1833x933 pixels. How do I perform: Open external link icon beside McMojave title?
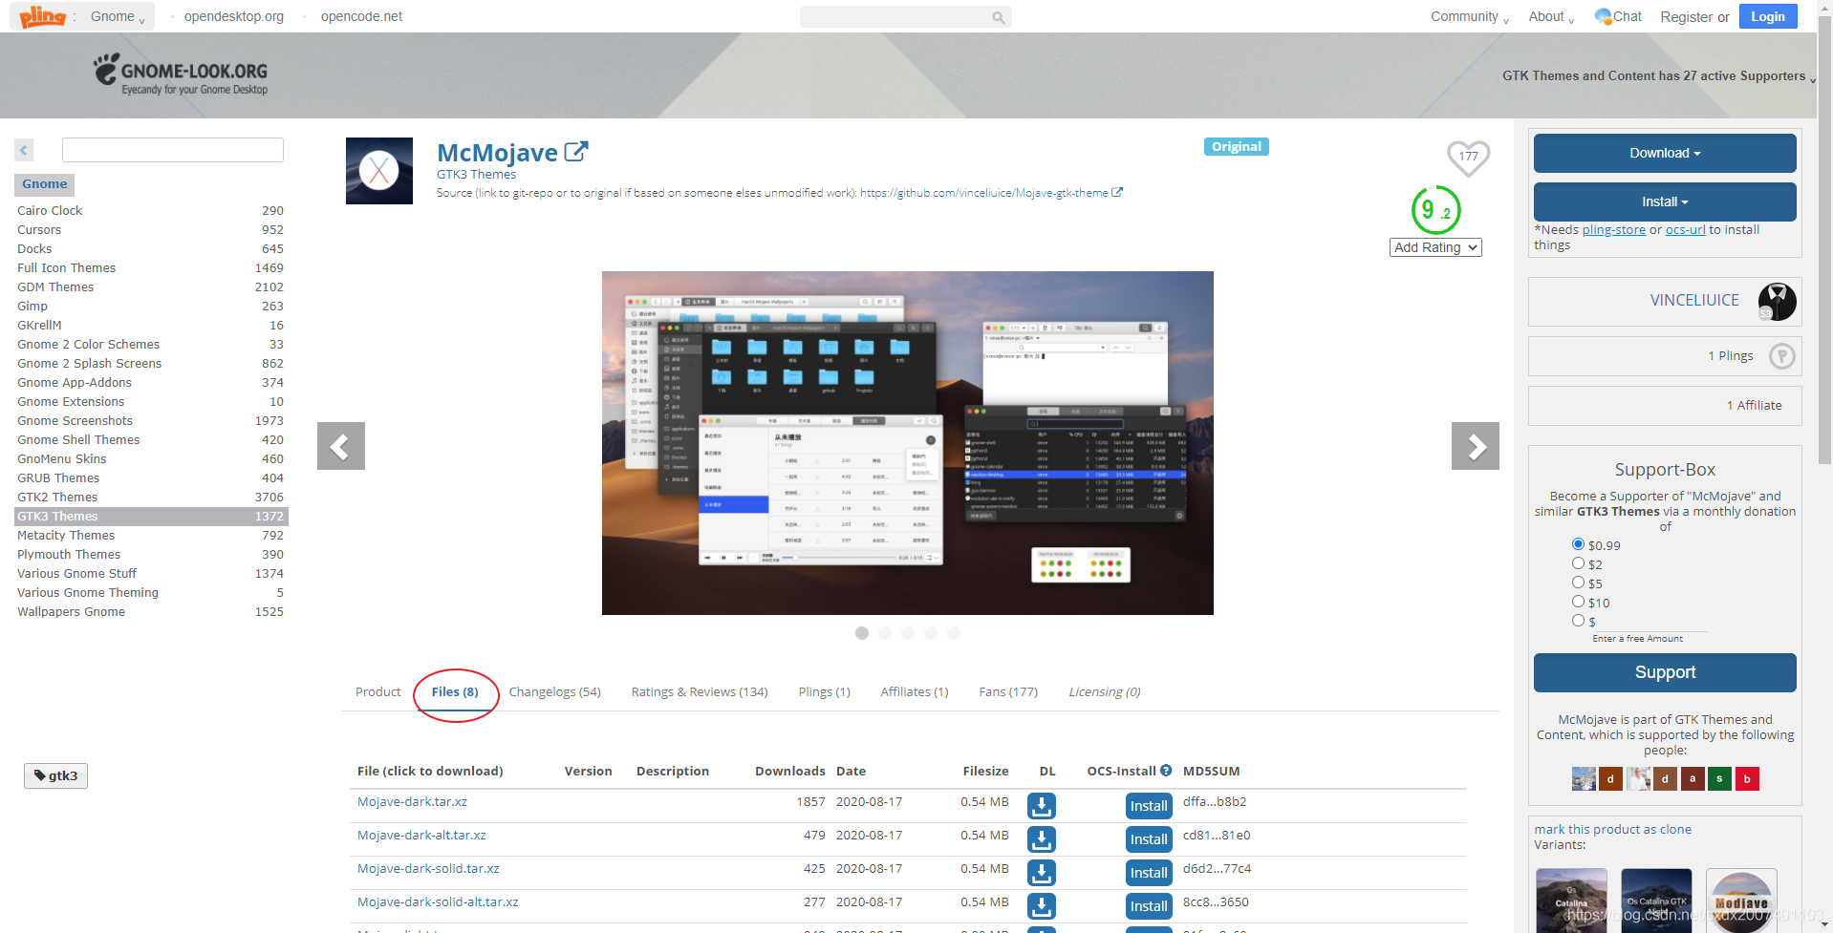tap(576, 152)
